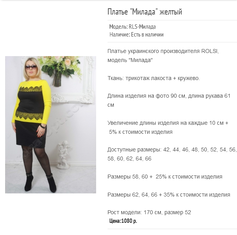Click the price Цена:1080 р.
The height and width of the screenshot is (235, 237).
point(123,221)
